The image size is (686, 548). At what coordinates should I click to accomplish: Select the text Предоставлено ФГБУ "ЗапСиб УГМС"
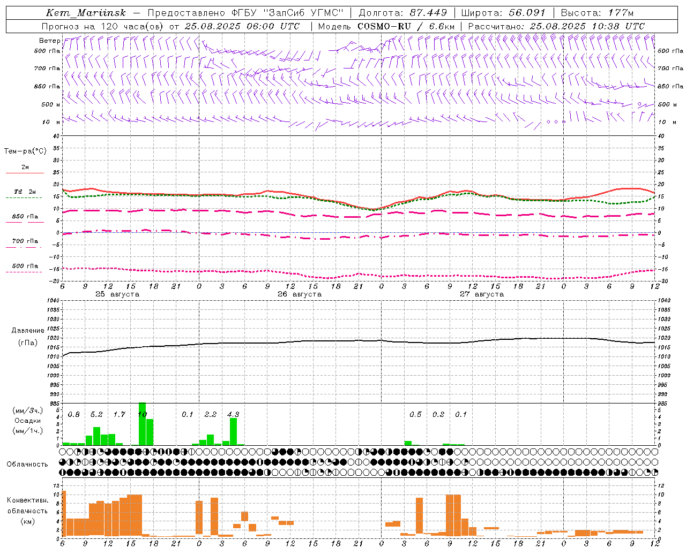[x=245, y=13]
